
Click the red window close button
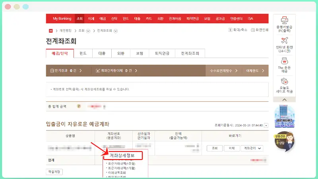coord(8,7)
